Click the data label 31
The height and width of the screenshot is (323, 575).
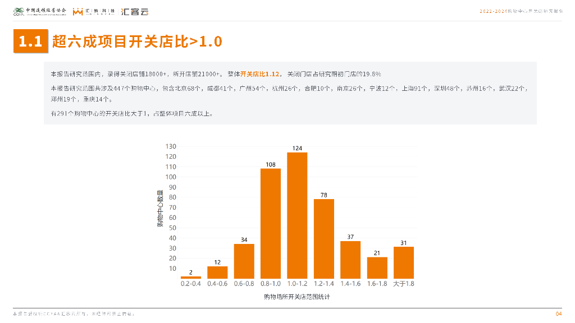pos(404,243)
